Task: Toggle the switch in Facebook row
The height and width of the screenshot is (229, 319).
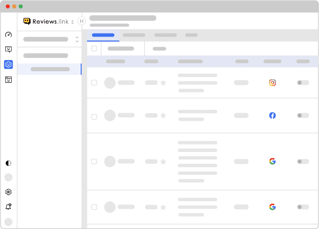Action: [x=303, y=115]
